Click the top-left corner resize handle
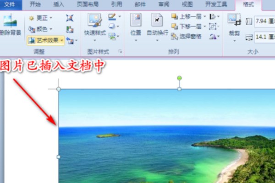The width and height of the screenshot is (275, 183). (x=59, y=89)
